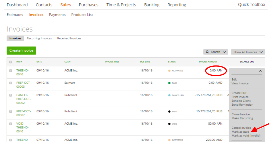This screenshot has width=276, height=142.
Task: Select the Sales main menu item
Action: (66, 5)
